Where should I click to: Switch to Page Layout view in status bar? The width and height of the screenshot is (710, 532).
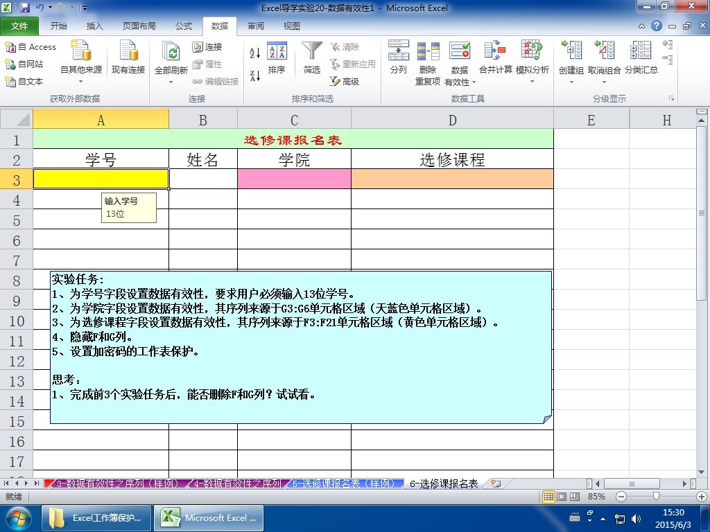coord(562,497)
